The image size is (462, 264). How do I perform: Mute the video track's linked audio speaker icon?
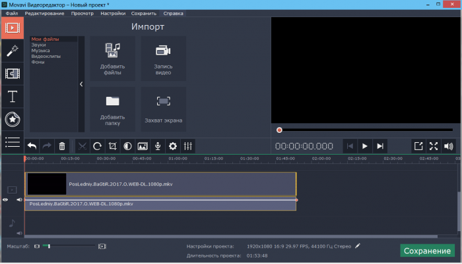pyautogui.click(x=19, y=199)
